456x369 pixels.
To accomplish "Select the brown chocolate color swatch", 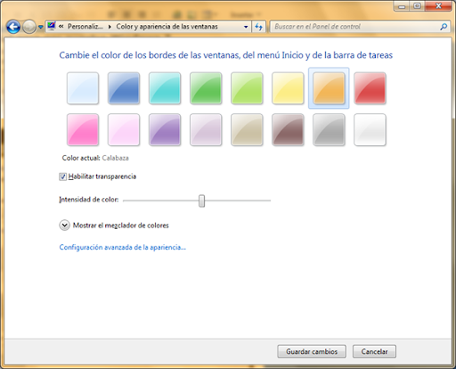I will click(288, 129).
